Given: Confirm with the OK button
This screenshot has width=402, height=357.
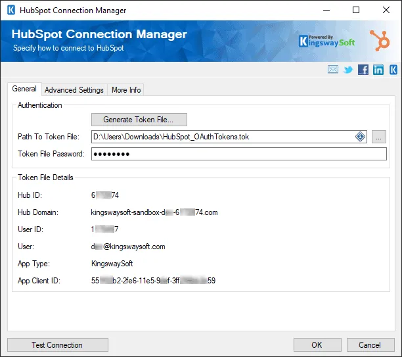Looking at the screenshot, I should tap(317, 345).
